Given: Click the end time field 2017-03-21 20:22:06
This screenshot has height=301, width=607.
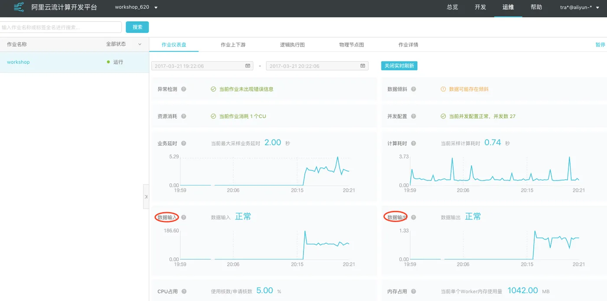Looking at the screenshot, I should 317,66.
